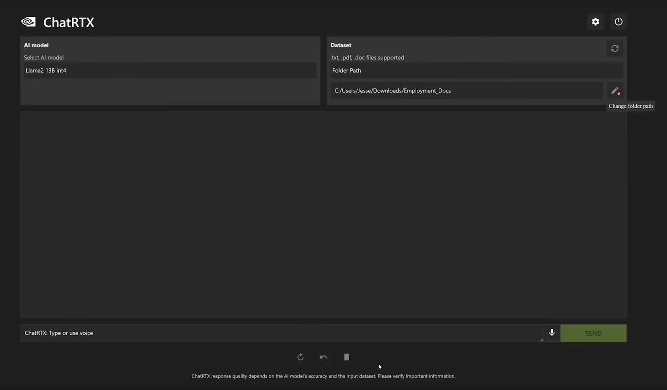Open the Llama2 13B int4 model dropdown
This screenshot has height=390, width=667.
170,70
